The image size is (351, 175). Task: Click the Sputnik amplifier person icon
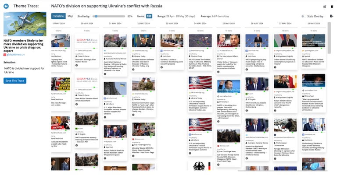pos(303,56)
